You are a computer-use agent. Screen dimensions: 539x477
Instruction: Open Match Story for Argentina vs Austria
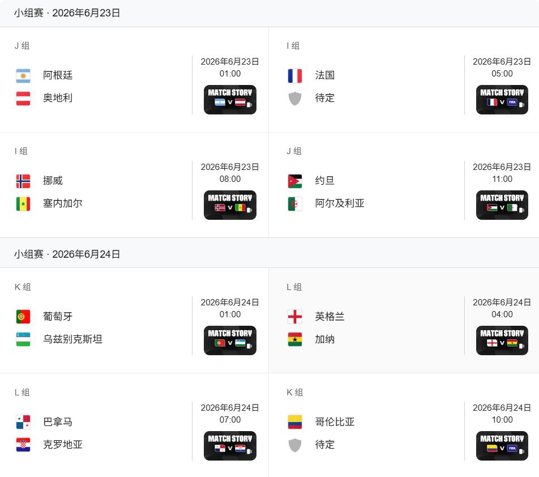(x=230, y=100)
